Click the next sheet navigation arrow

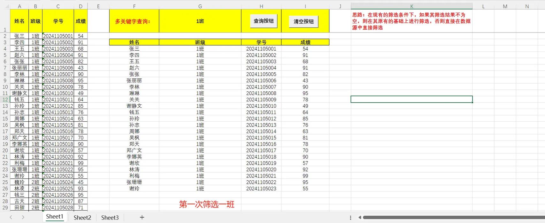(23, 217)
